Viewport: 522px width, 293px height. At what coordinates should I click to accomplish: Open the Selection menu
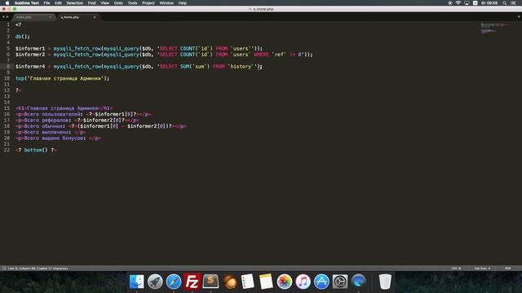(x=74, y=3)
